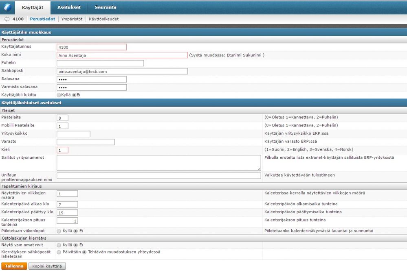Image resolution: width=407 pixels, height=271 pixels.
Task: Open the Käyttäjät tab
Action: point(33,7)
